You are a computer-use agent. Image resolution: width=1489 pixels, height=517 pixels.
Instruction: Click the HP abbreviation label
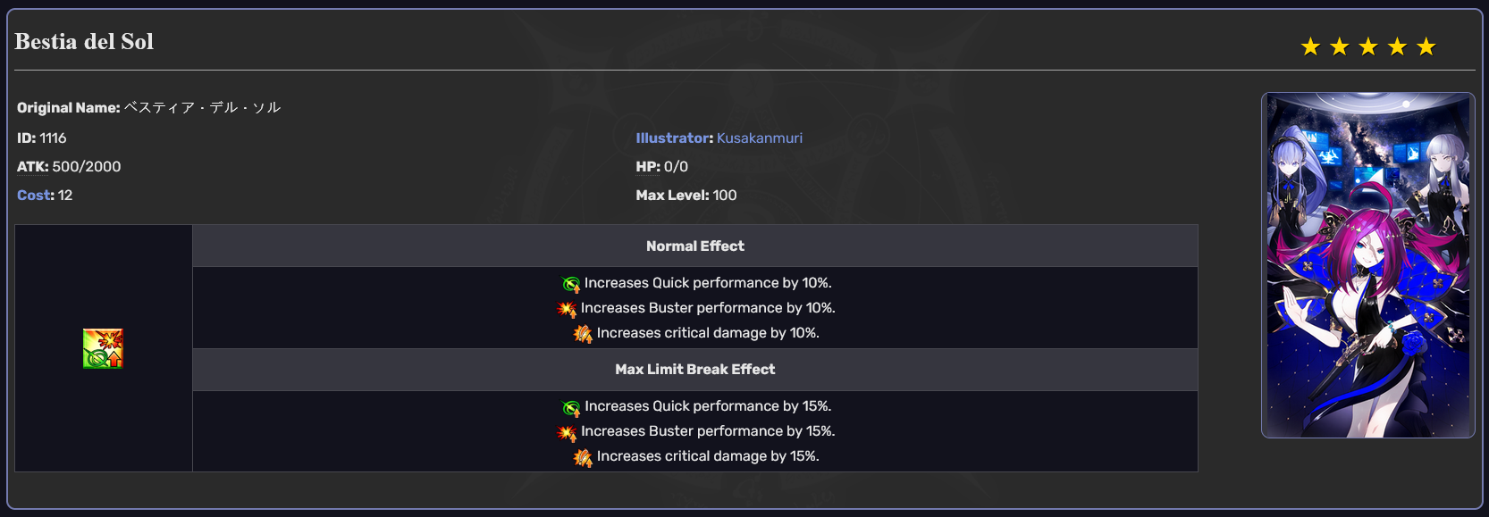[646, 166]
